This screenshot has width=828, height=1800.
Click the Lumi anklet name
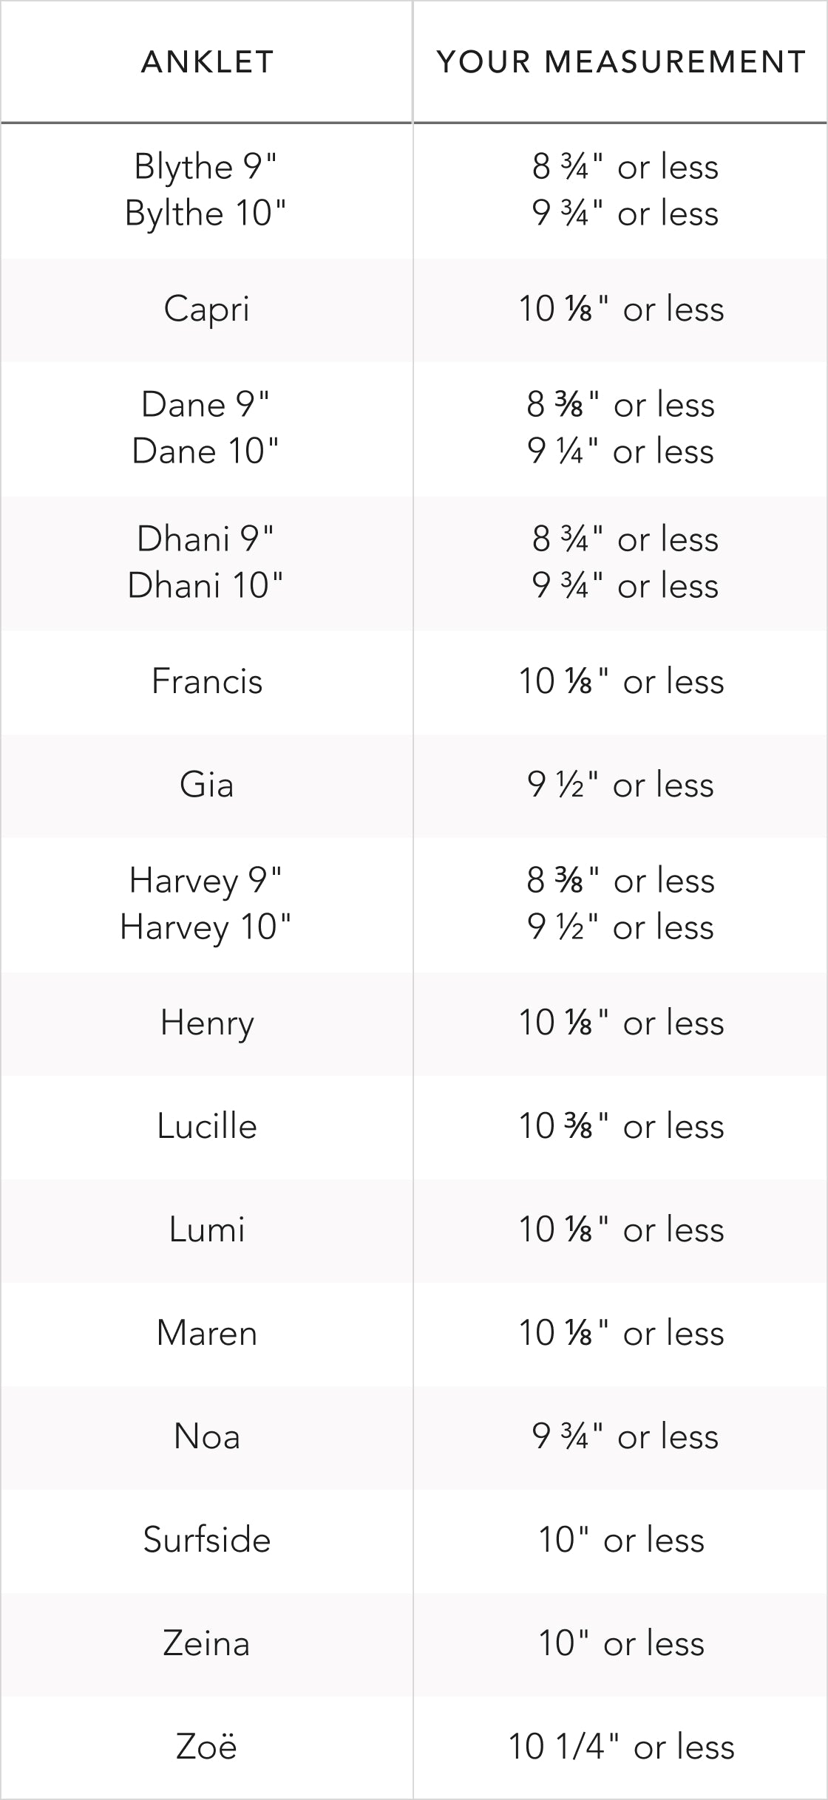[207, 1230]
